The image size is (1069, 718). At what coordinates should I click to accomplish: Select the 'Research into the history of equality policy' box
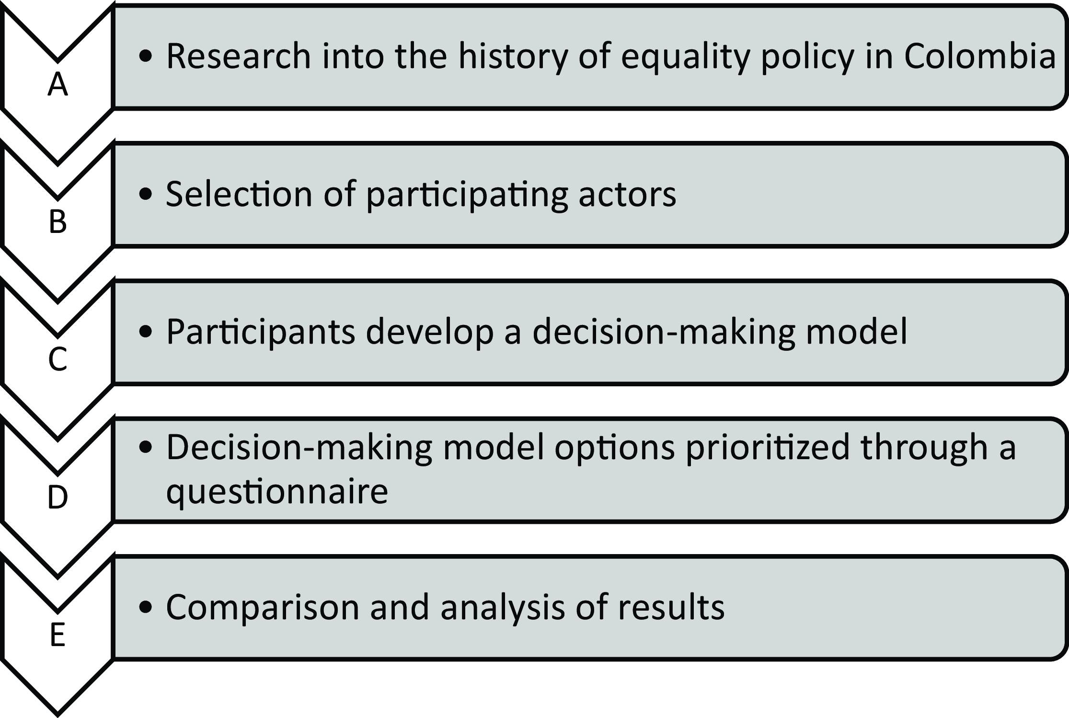[x=590, y=57]
